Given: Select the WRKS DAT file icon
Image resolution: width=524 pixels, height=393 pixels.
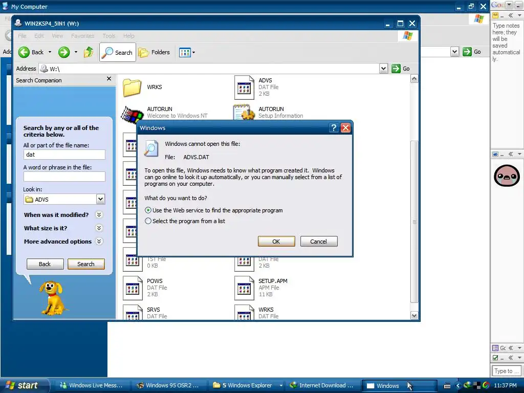Looking at the screenshot, I should coord(244,313).
